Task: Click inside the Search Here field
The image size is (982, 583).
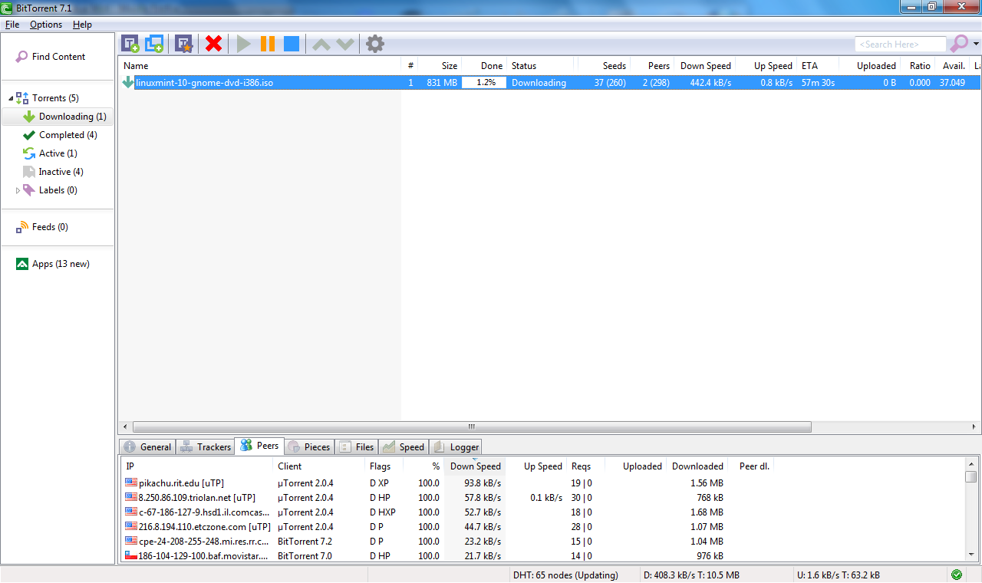Action: (901, 44)
